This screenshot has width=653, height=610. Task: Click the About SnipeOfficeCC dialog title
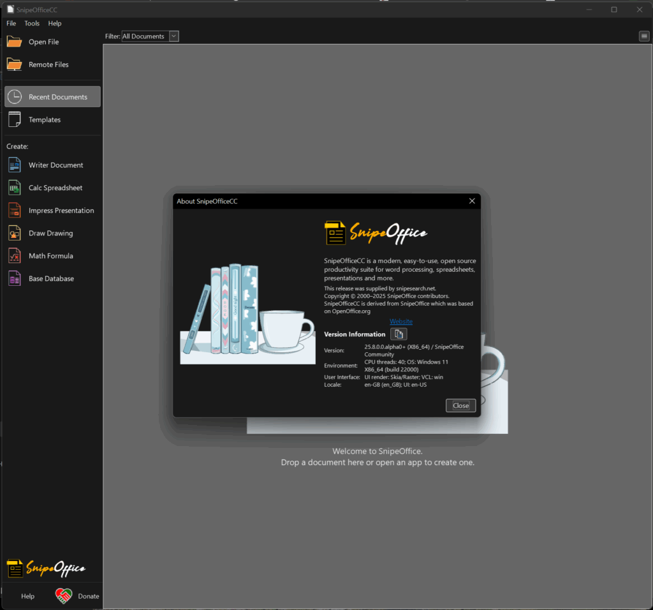point(207,201)
